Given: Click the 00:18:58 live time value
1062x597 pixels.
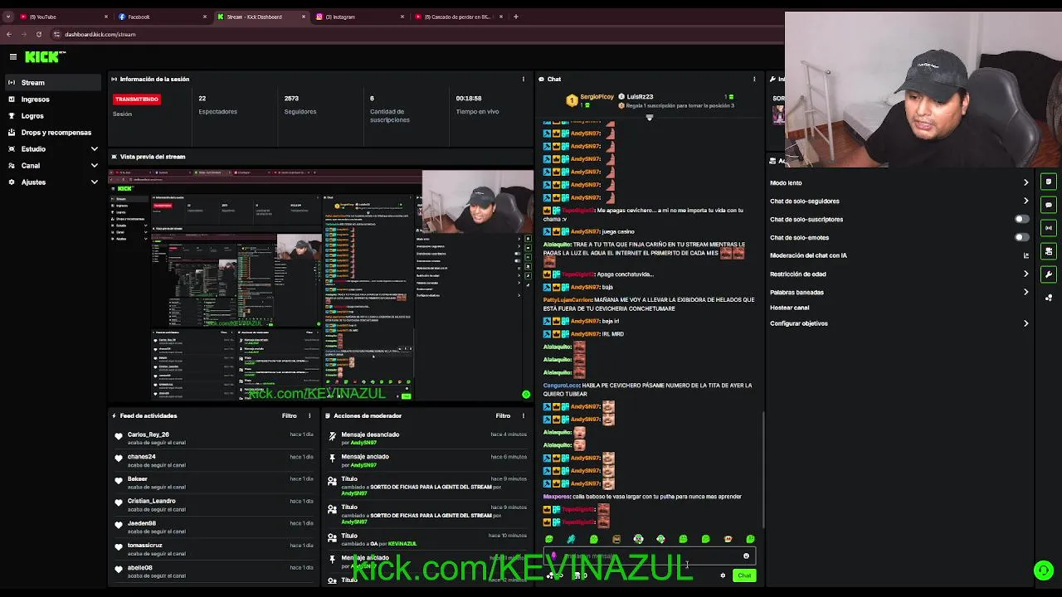Looking at the screenshot, I should click(x=469, y=98).
